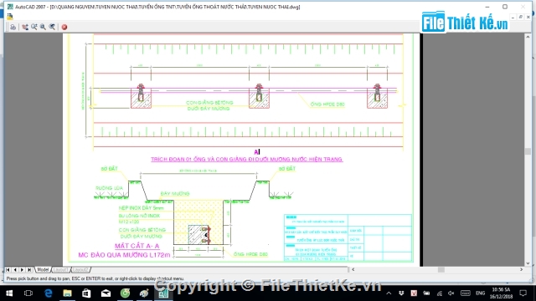Click the horizontal scrollbar left arrow
Screen dimensions: 536x301
pyautogui.click(x=353, y=269)
